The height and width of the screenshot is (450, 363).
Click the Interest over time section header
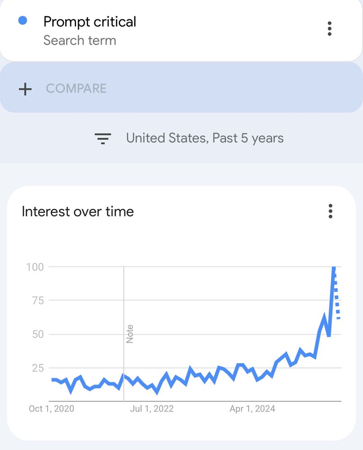[78, 211]
